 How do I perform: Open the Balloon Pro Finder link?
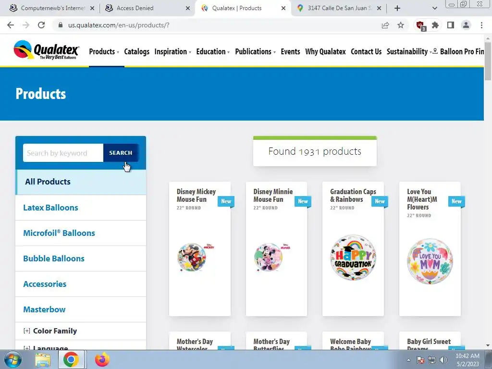click(x=458, y=51)
